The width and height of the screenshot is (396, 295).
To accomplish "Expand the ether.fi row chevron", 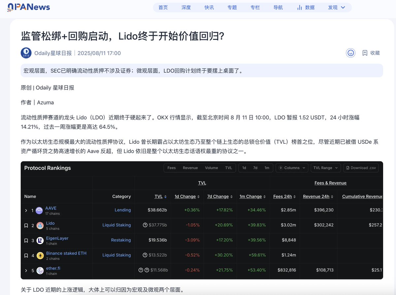I will pos(26,271).
